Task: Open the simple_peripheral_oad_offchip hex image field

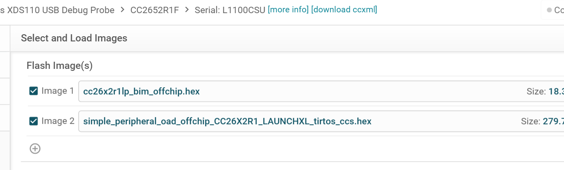Action: 227,121
